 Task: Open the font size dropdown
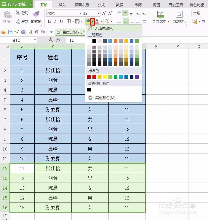(x=98, y=13)
